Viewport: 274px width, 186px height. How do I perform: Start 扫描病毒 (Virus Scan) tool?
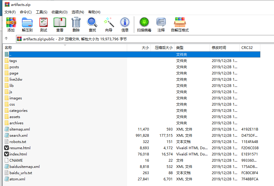[144, 24]
